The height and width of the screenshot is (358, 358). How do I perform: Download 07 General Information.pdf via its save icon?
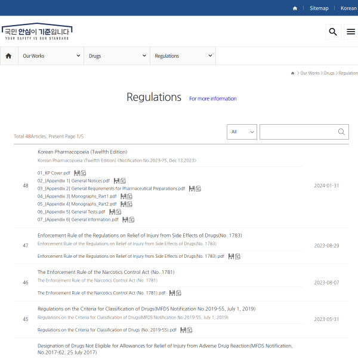tap(125, 220)
